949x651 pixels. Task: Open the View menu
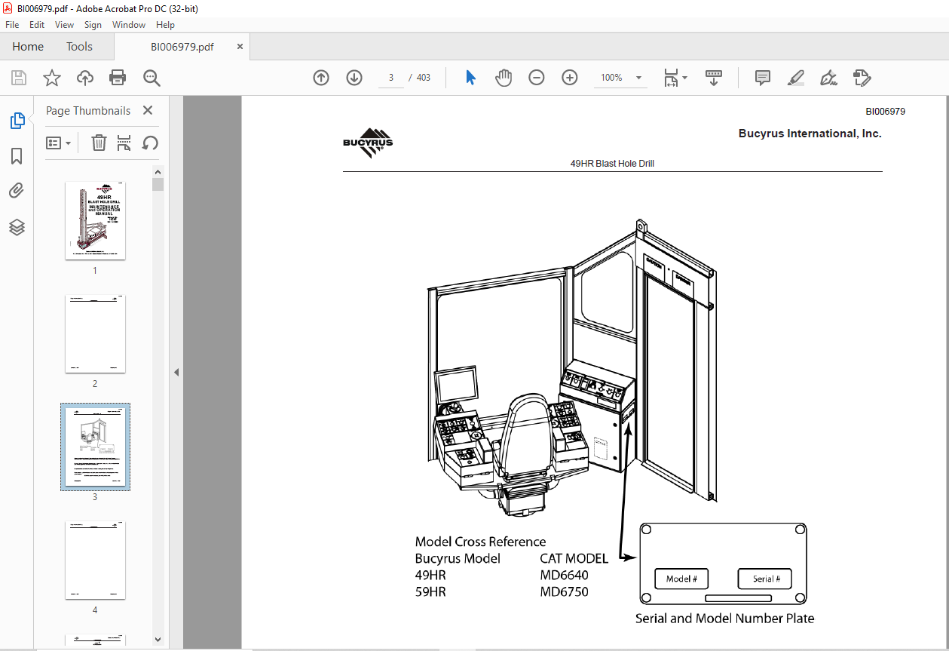point(65,25)
